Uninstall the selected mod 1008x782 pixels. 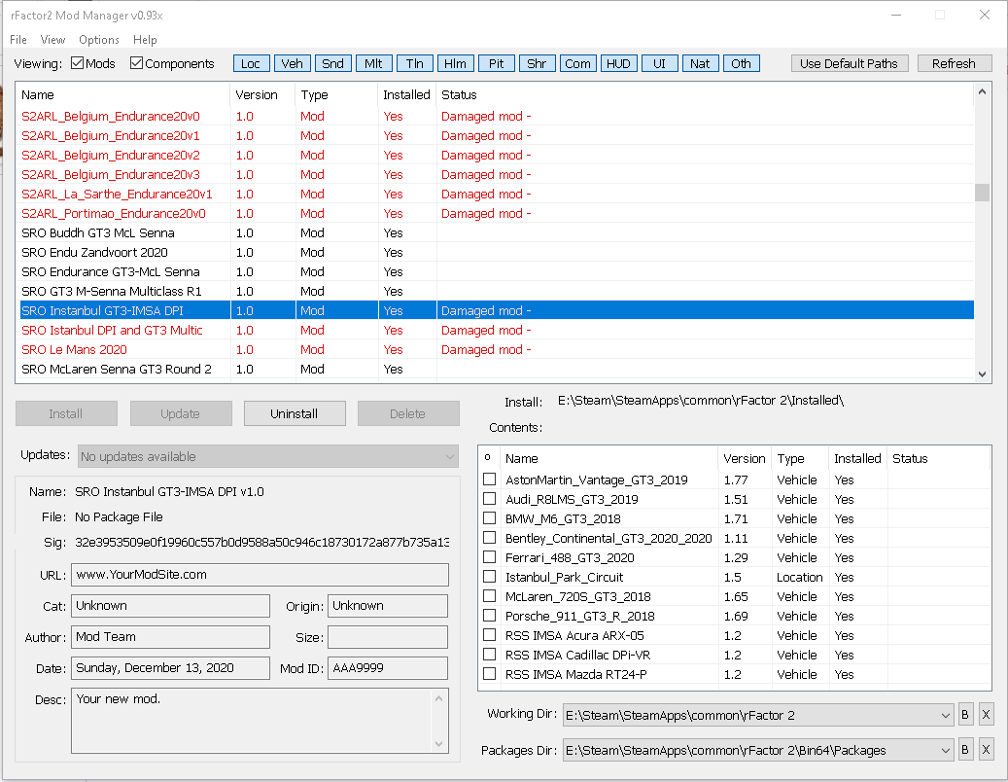coord(295,413)
